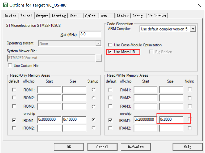Open the Output tab
This screenshot has height=153, width=205.
click(42, 16)
